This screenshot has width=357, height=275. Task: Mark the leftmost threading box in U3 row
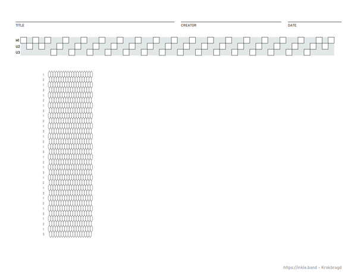(x=54, y=52)
